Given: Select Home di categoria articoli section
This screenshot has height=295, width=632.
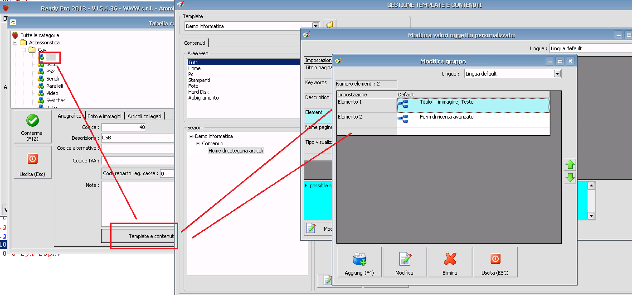Looking at the screenshot, I should pos(236,151).
